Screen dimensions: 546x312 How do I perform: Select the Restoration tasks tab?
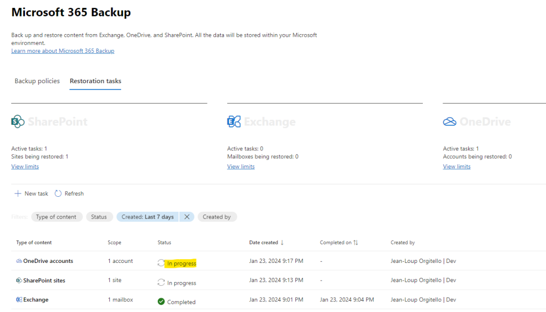(95, 81)
